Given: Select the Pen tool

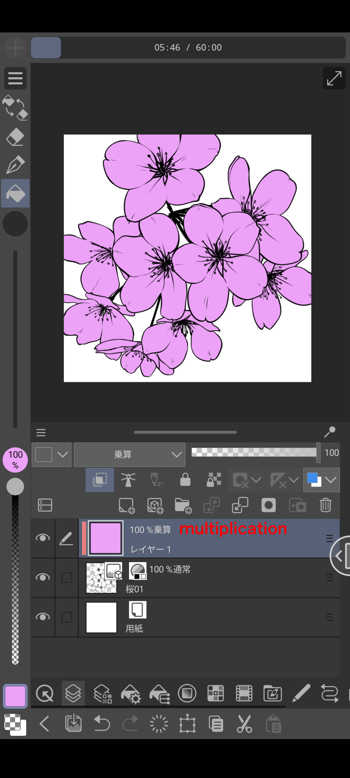Looking at the screenshot, I should [15, 165].
